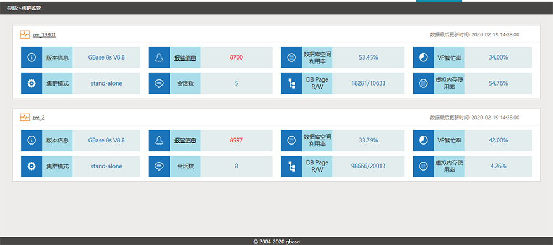Click 集群监管 in the navigation breadcrumb

(x=32, y=8)
